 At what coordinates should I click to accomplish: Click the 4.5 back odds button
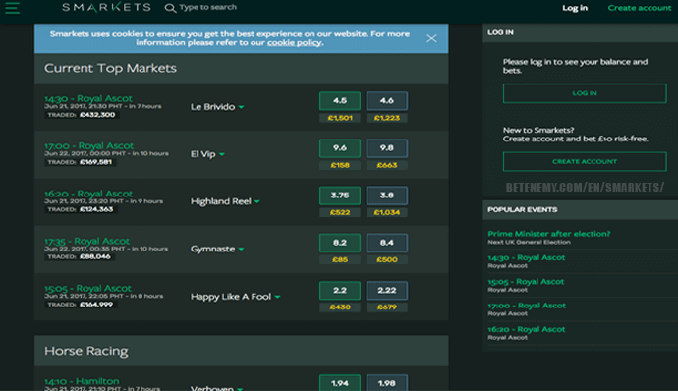[x=340, y=101]
